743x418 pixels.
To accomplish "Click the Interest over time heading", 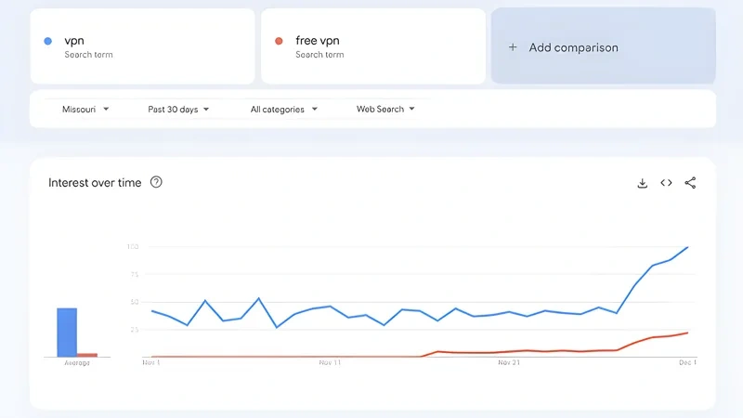I will tap(95, 183).
